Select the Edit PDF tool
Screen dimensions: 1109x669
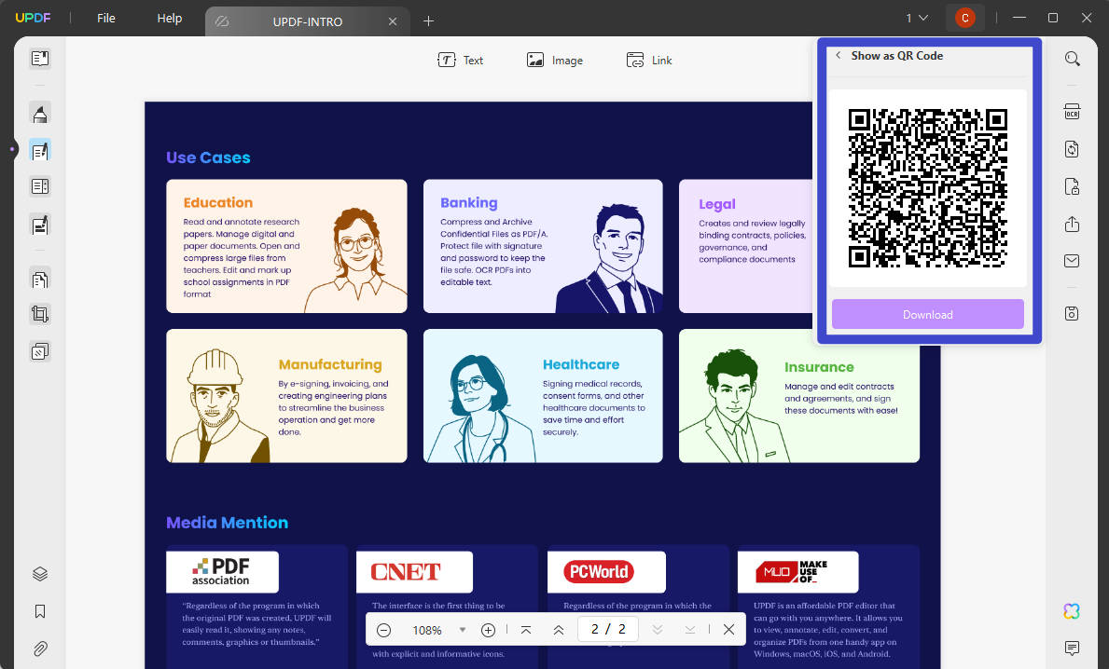(39, 149)
